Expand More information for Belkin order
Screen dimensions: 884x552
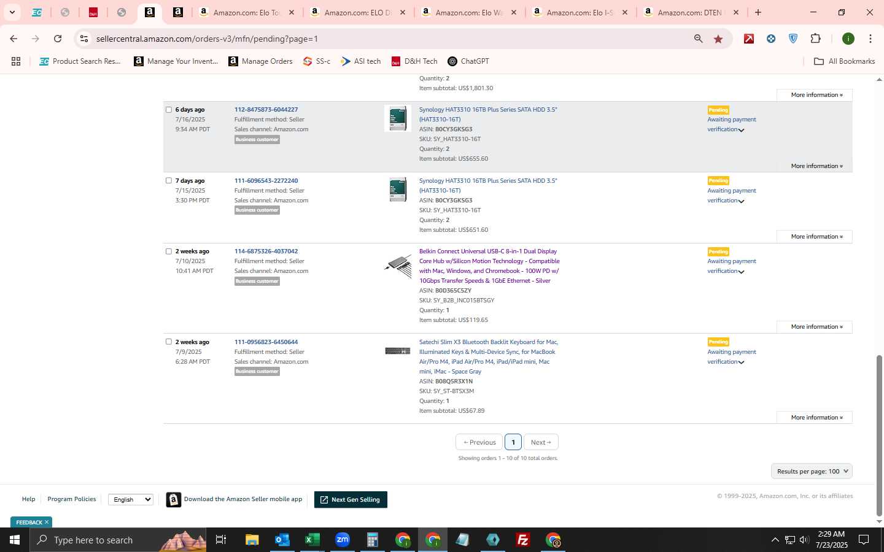[815, 327]
